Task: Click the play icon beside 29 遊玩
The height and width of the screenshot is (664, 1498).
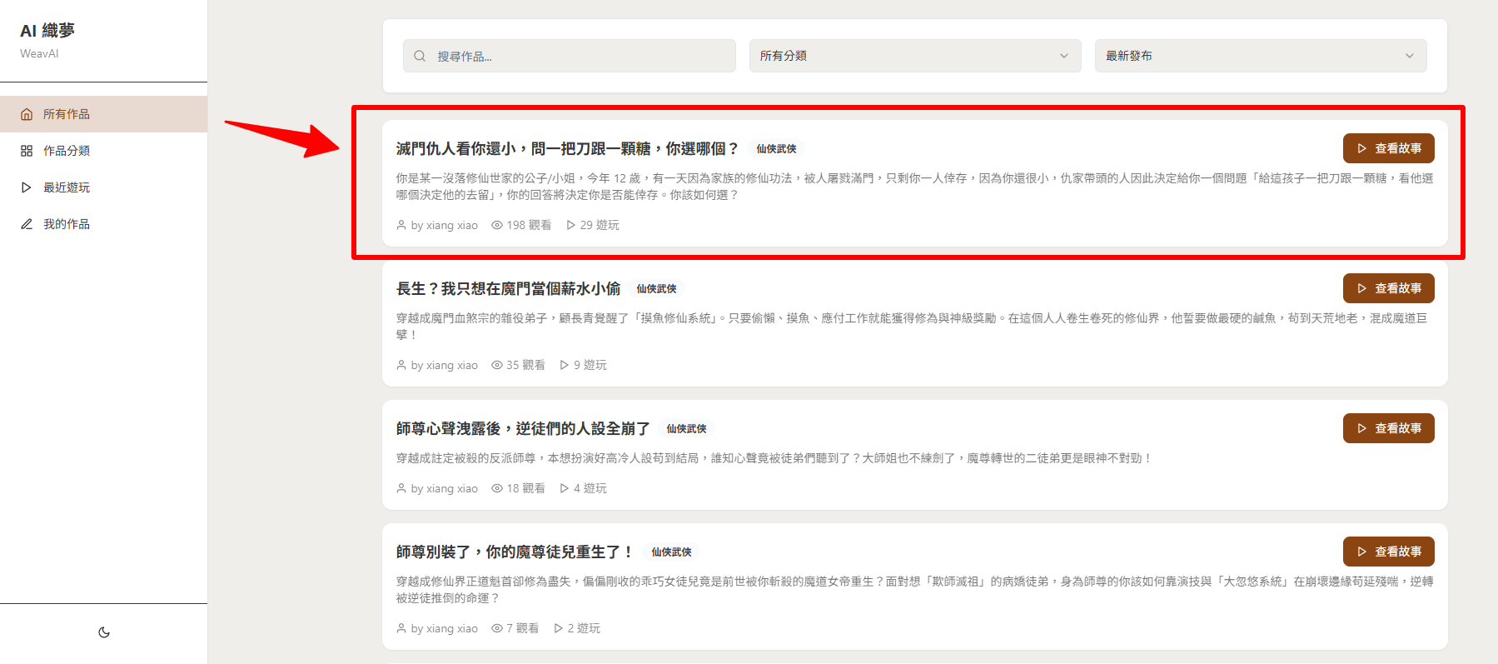Action: coord(570,225)
